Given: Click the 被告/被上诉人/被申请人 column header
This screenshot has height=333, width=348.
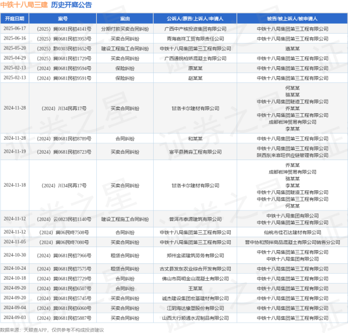Looking at the screenshot, I should [292, 19].
